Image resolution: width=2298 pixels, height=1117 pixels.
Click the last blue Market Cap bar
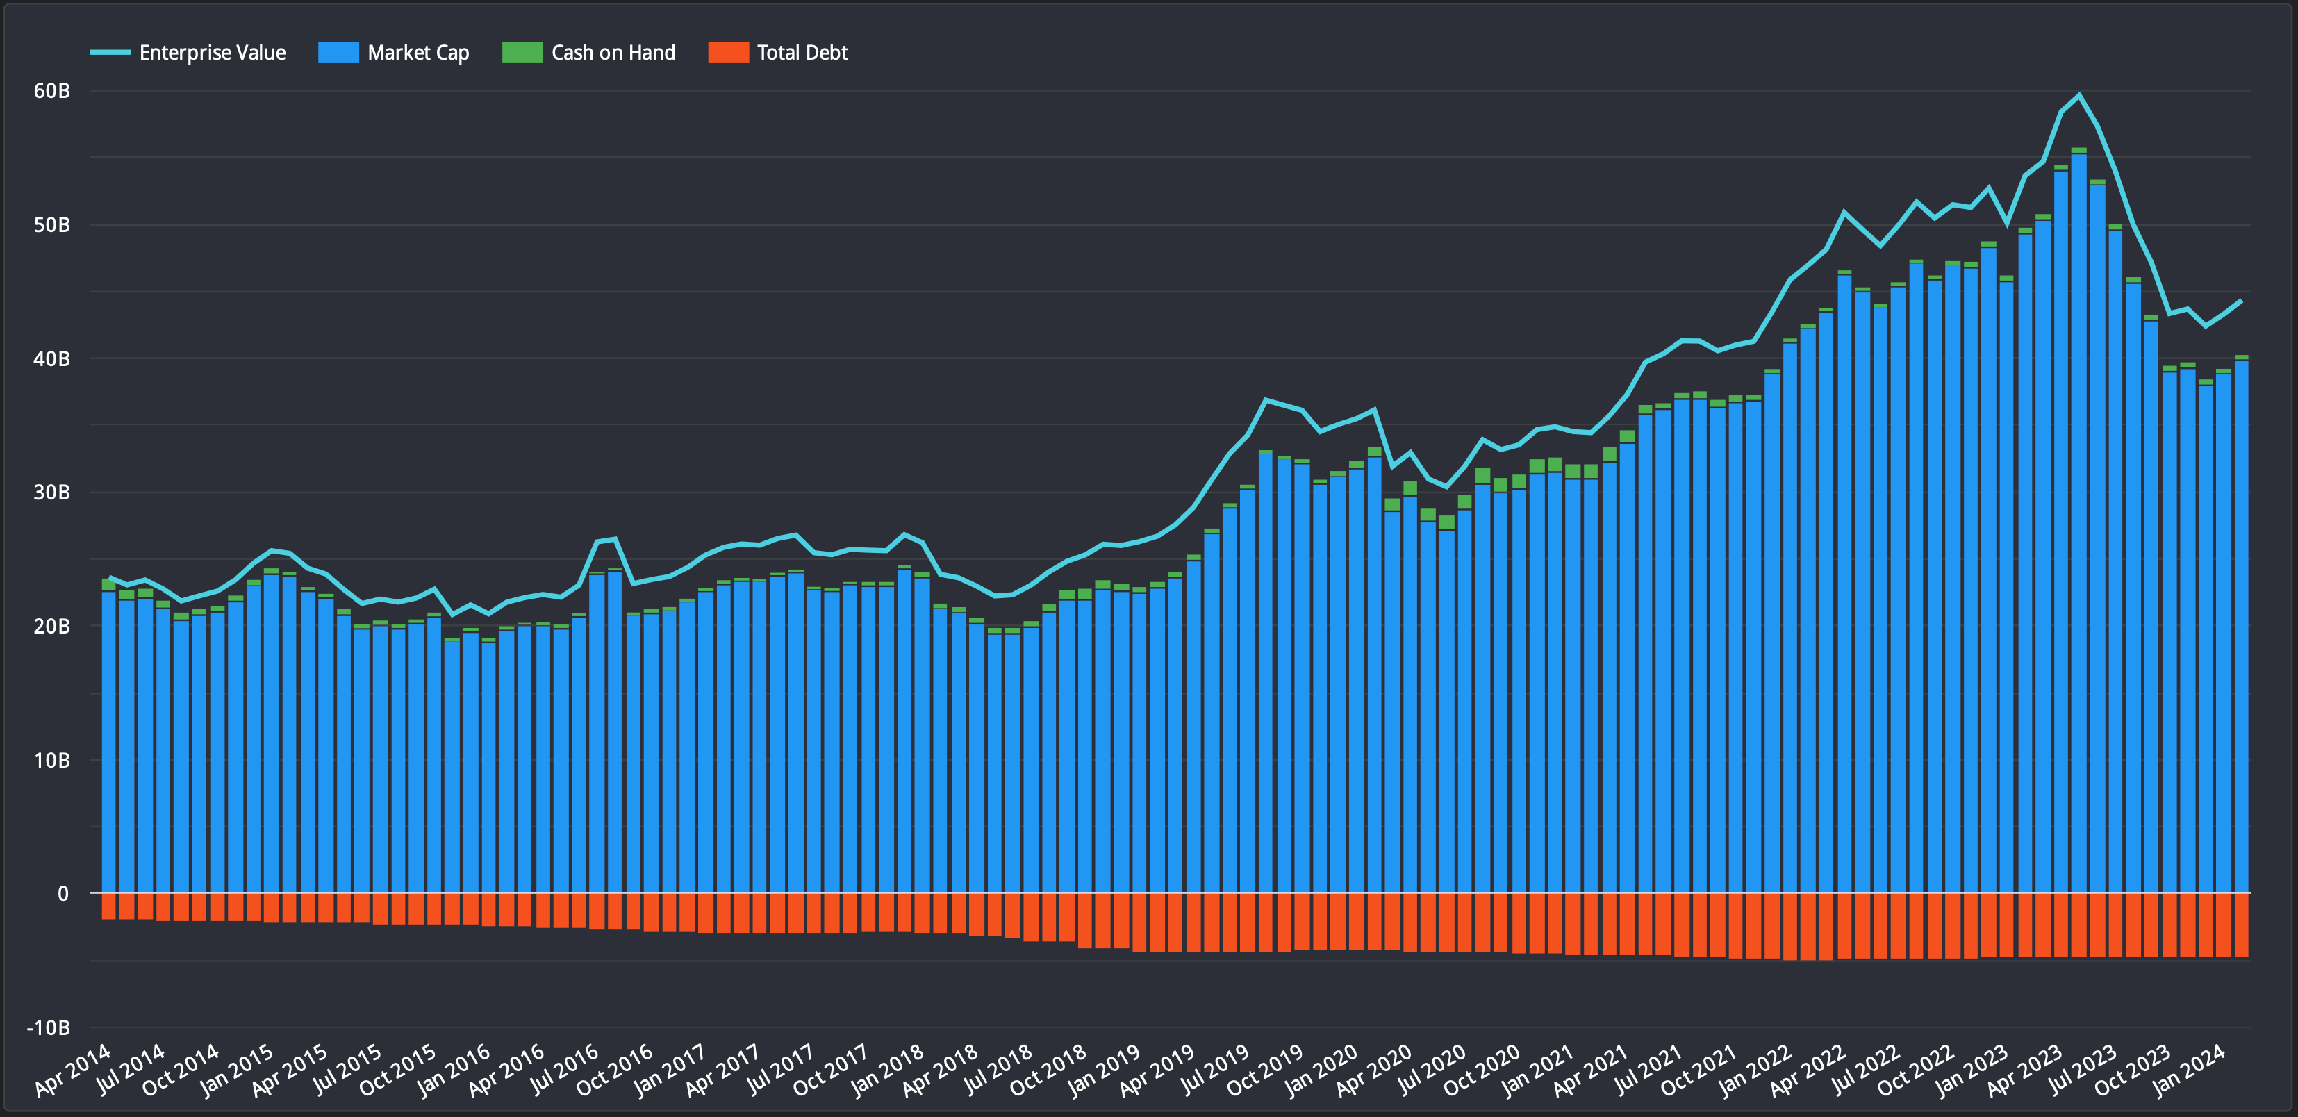point(2241,624)
